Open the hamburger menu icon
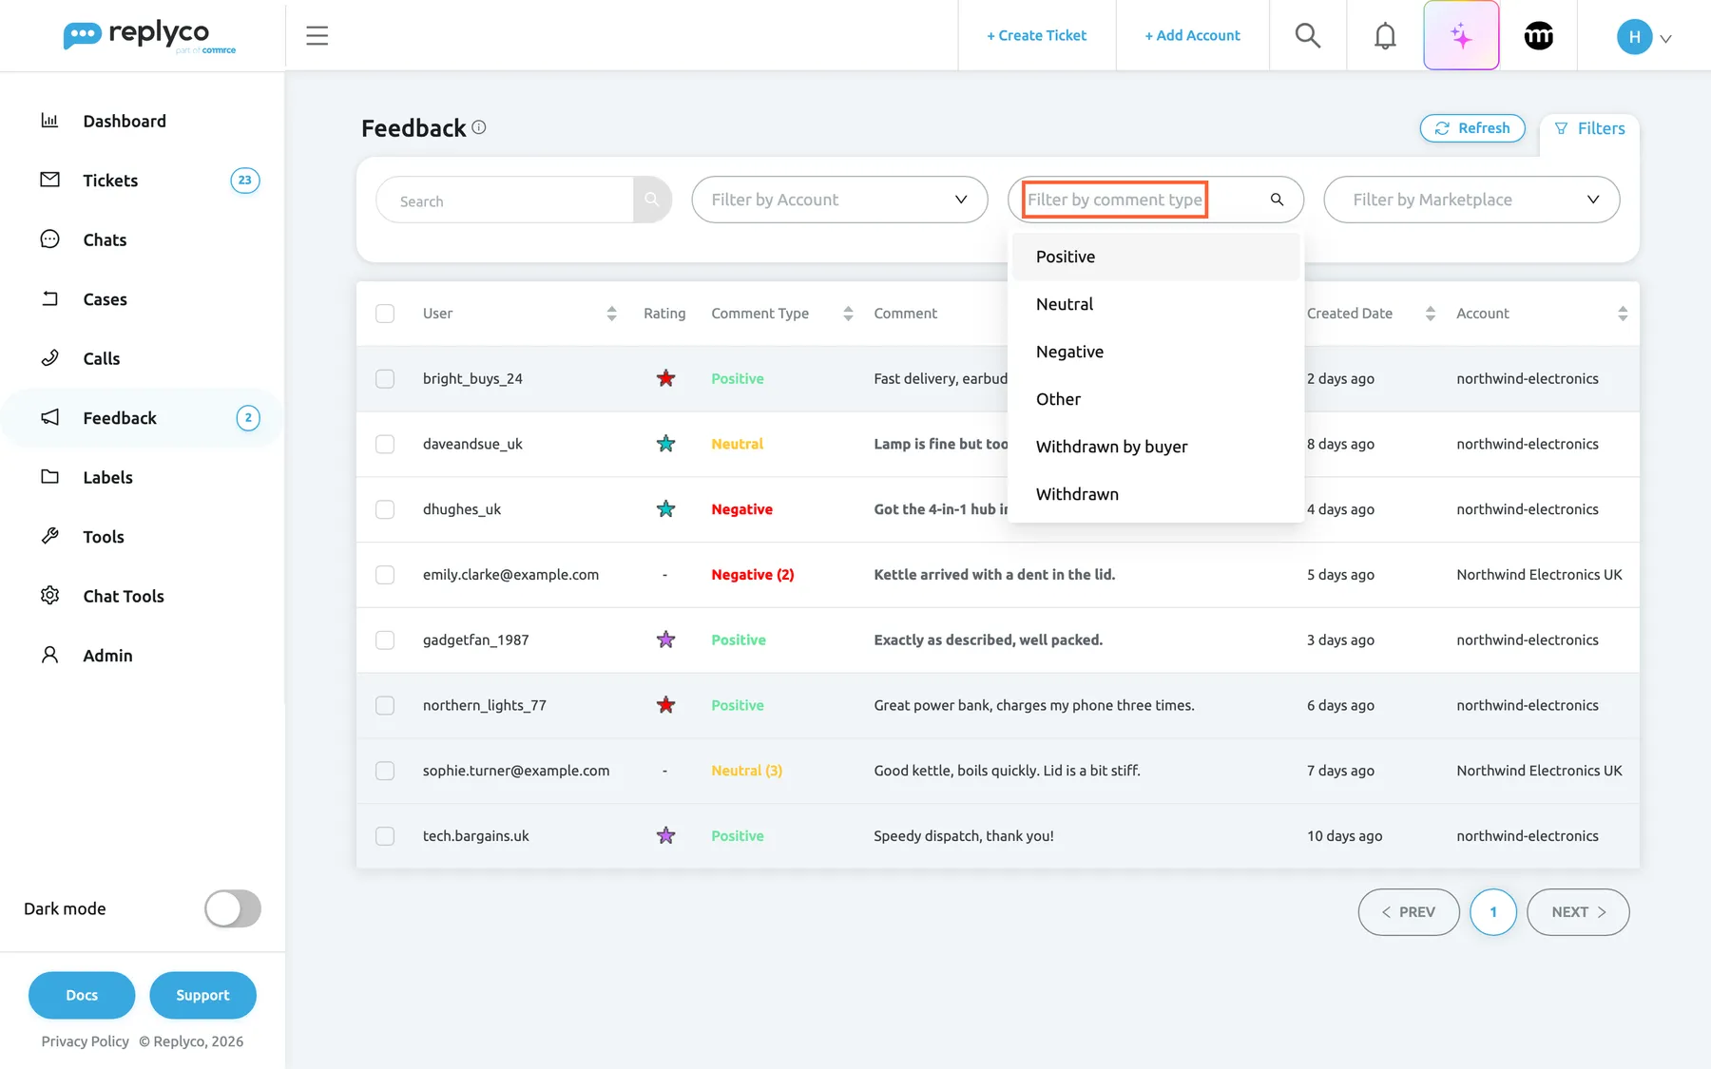The image size is (1711, 1069). [317, 35]
